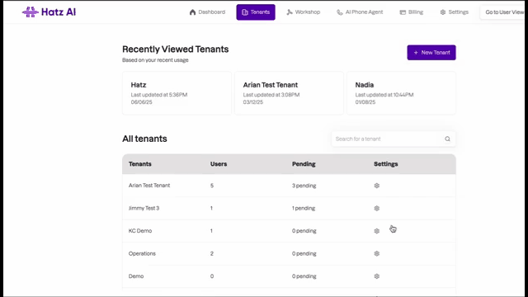Select Jimmy Test 3 in table
Image resolution: width=528 pixels, height=297 pixels.
point(144,208)
